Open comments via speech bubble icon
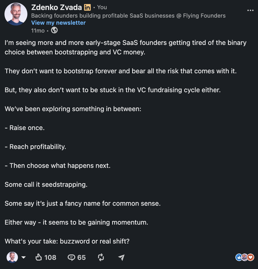This screenshot has width=258, height=269. [x=71, y=257]
